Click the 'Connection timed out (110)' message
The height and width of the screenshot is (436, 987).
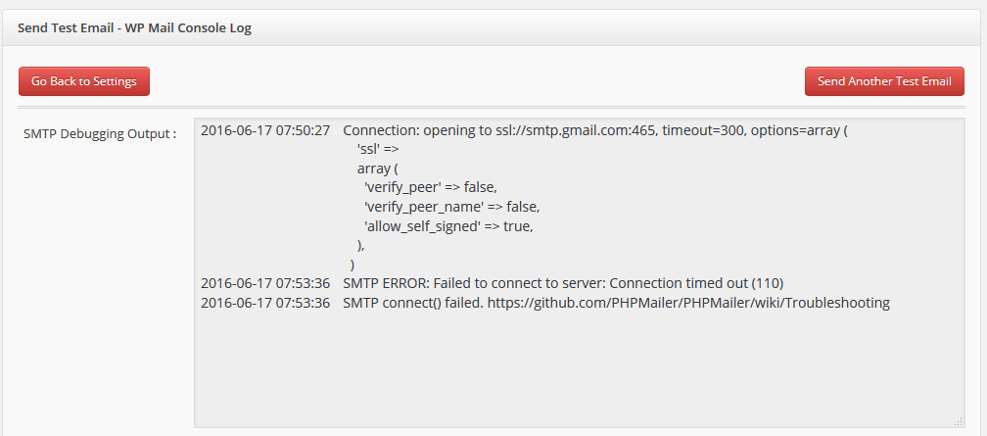(696, 283)
